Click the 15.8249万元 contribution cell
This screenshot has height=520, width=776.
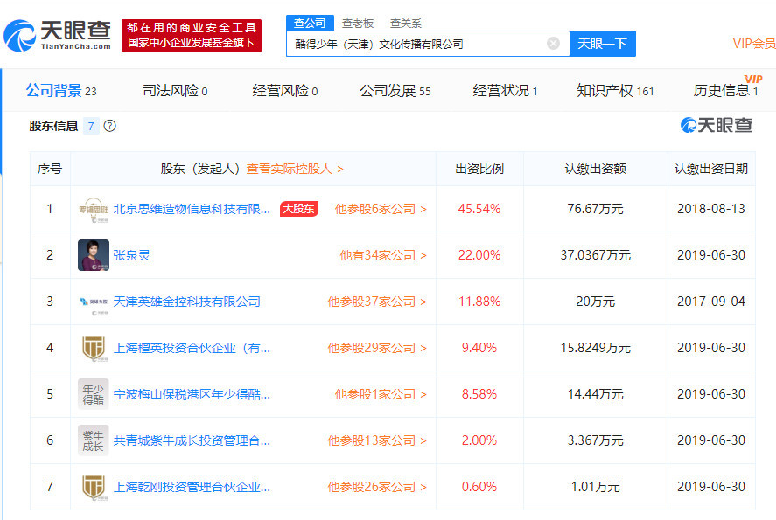coord(596,348)
